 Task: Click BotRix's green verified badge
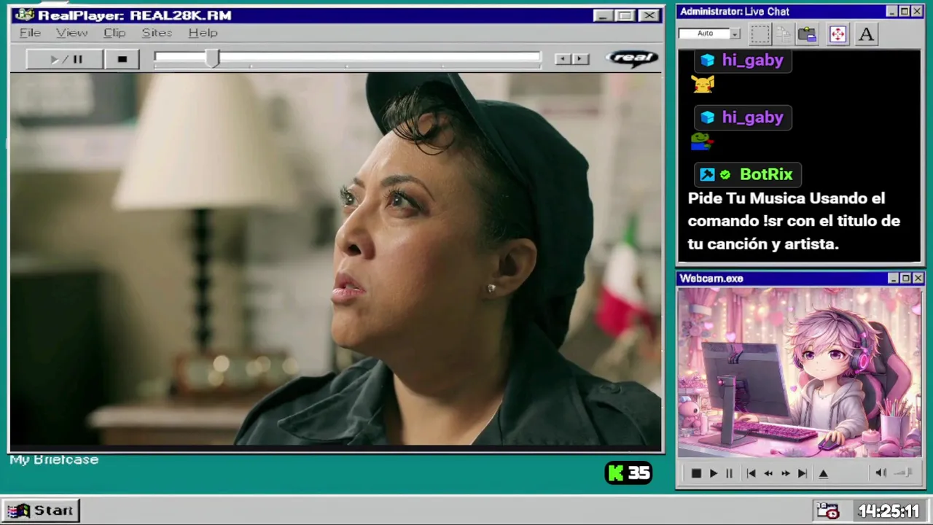[725, 174]
